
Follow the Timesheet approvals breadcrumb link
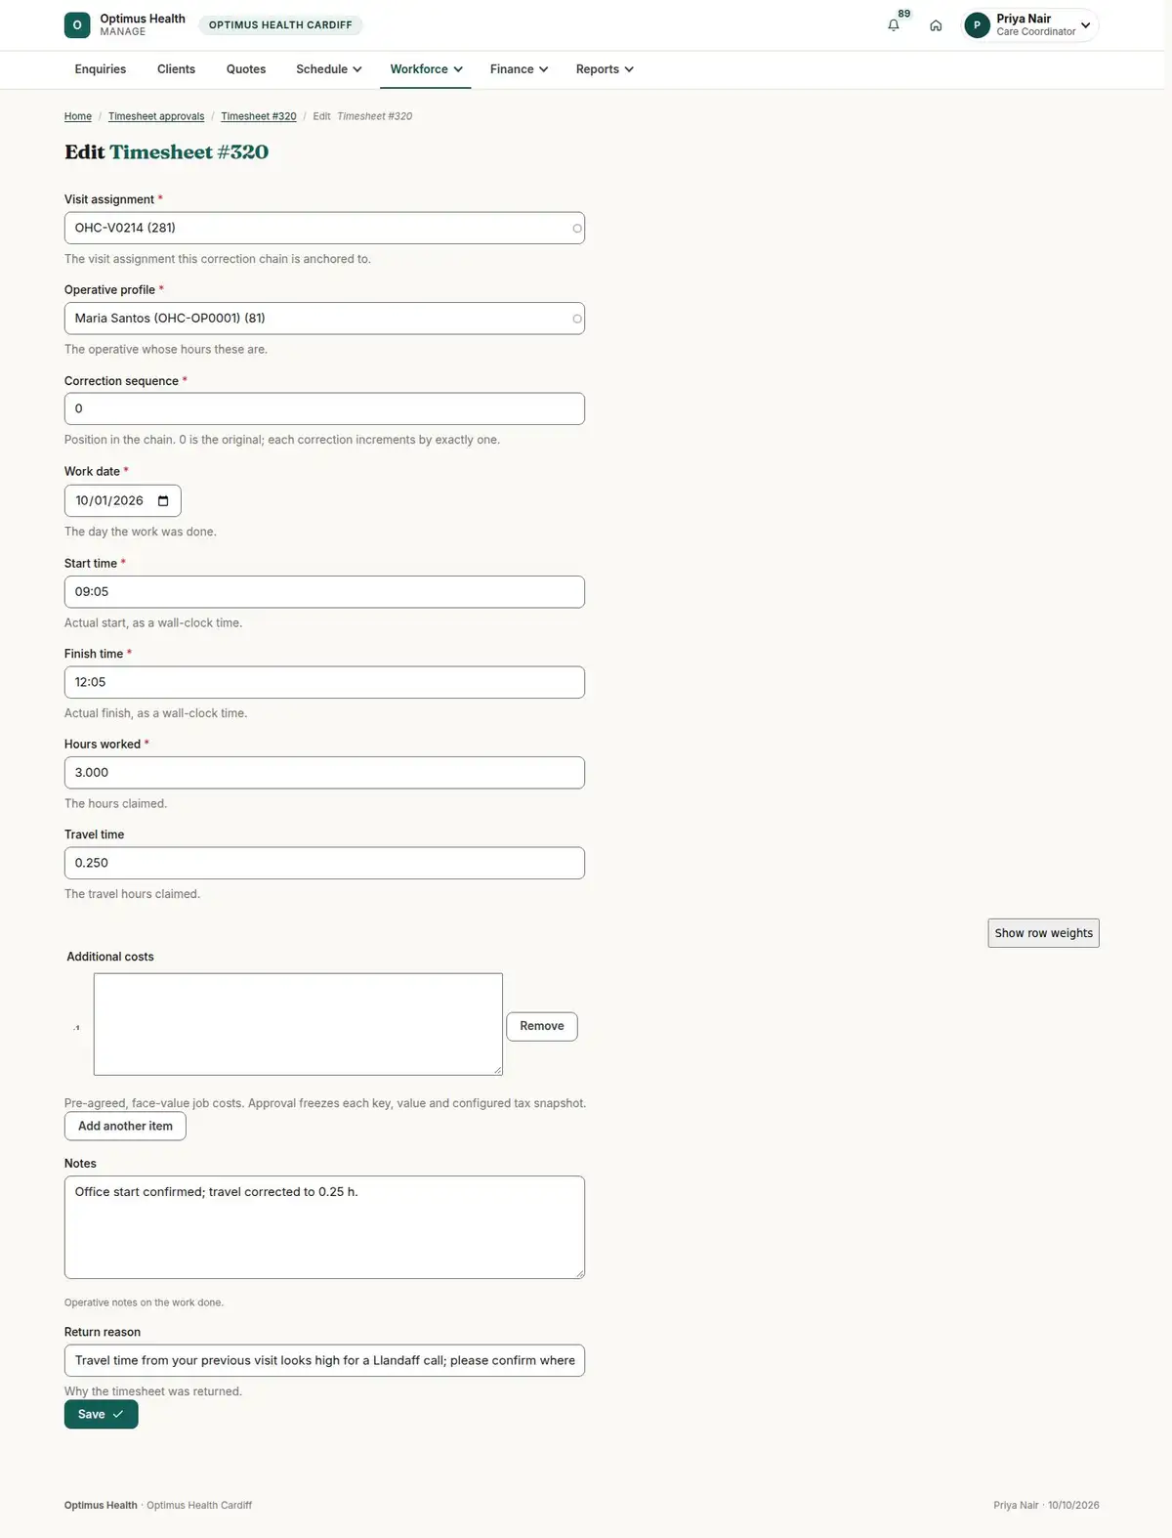(x=156, y=116)
